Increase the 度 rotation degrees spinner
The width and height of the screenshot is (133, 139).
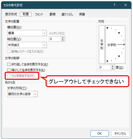click(x=113, y=66)
